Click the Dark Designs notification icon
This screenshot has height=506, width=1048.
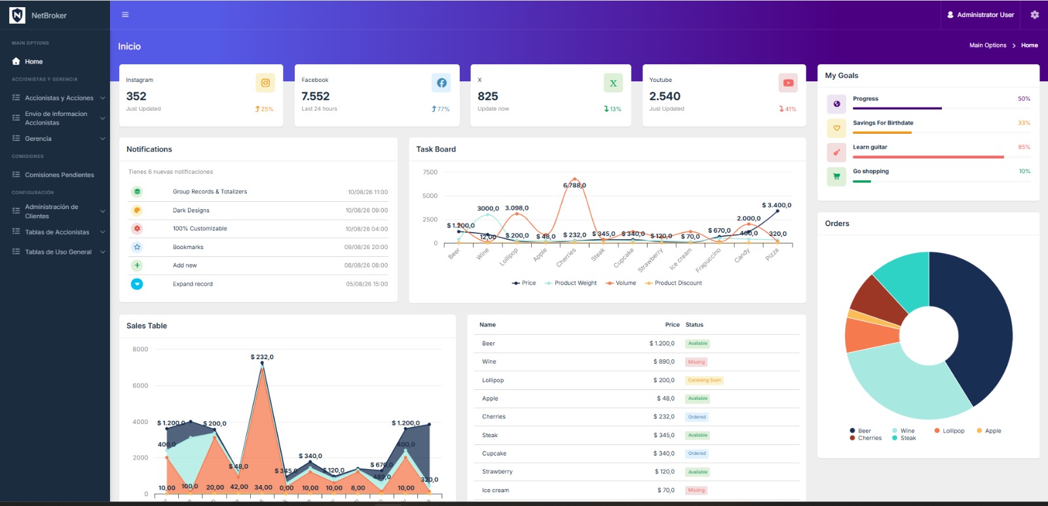point(137,210)
